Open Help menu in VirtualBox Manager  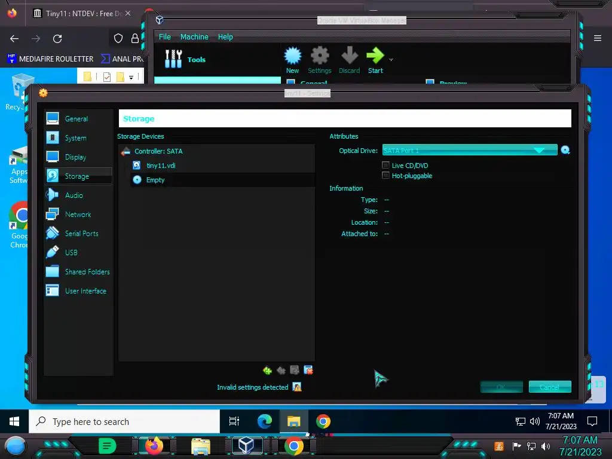225,36
